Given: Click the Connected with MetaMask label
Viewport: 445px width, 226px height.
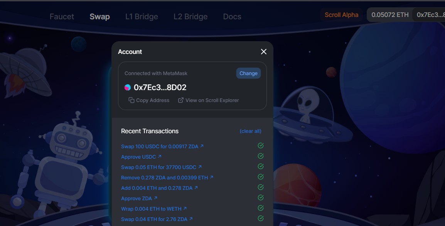Looking at the screenshot, I should [156, 74].
